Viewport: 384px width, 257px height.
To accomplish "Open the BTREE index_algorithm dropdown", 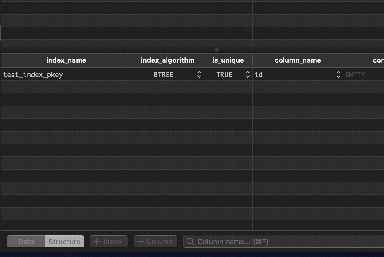I will 199,75.
